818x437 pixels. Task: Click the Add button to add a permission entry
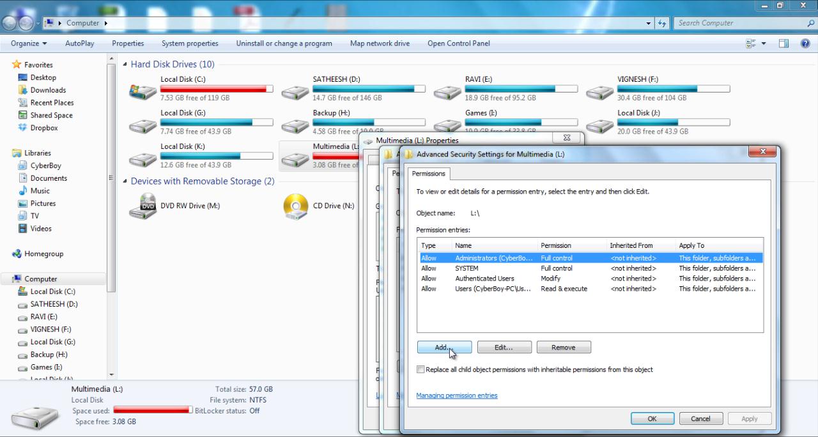pyautogui.click(x=444, y=347)
